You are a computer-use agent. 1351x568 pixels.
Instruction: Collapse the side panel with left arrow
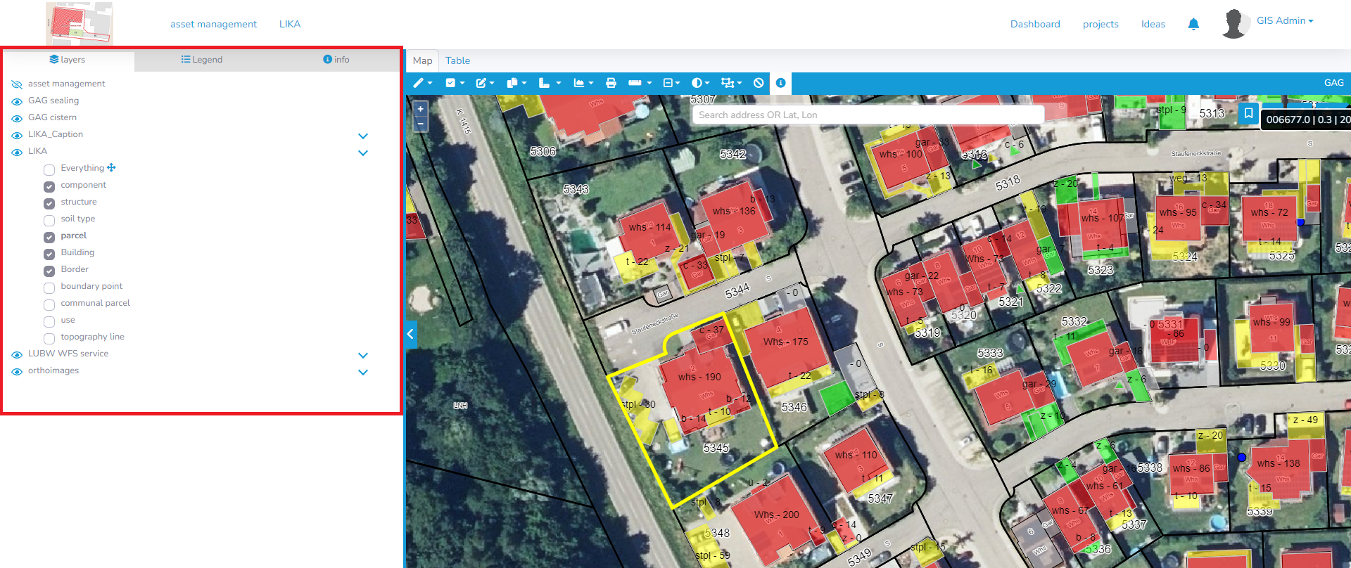[x=410, y=335]
